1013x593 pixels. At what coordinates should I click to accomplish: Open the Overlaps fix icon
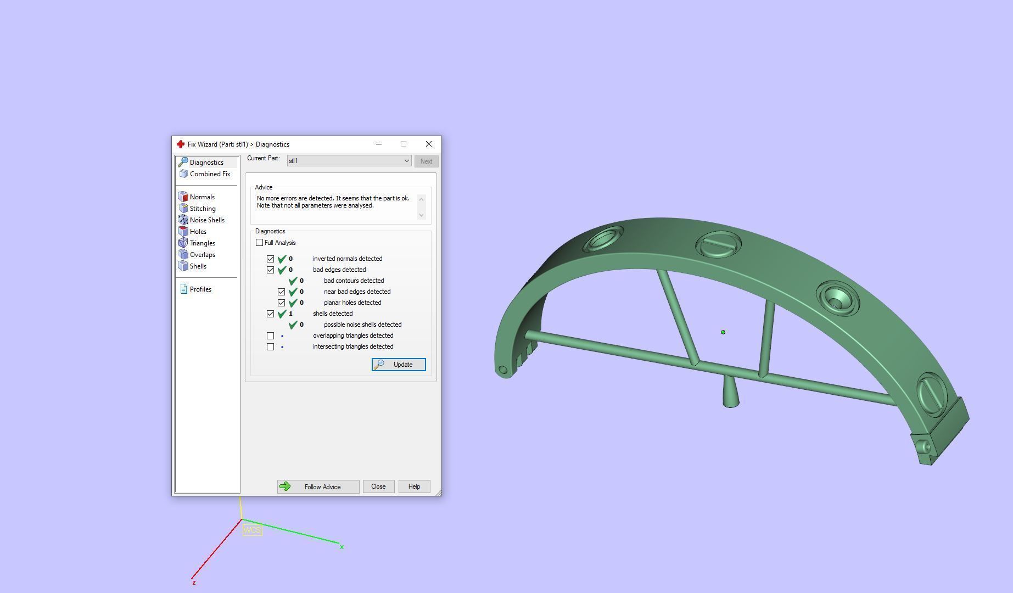point(183,255)
